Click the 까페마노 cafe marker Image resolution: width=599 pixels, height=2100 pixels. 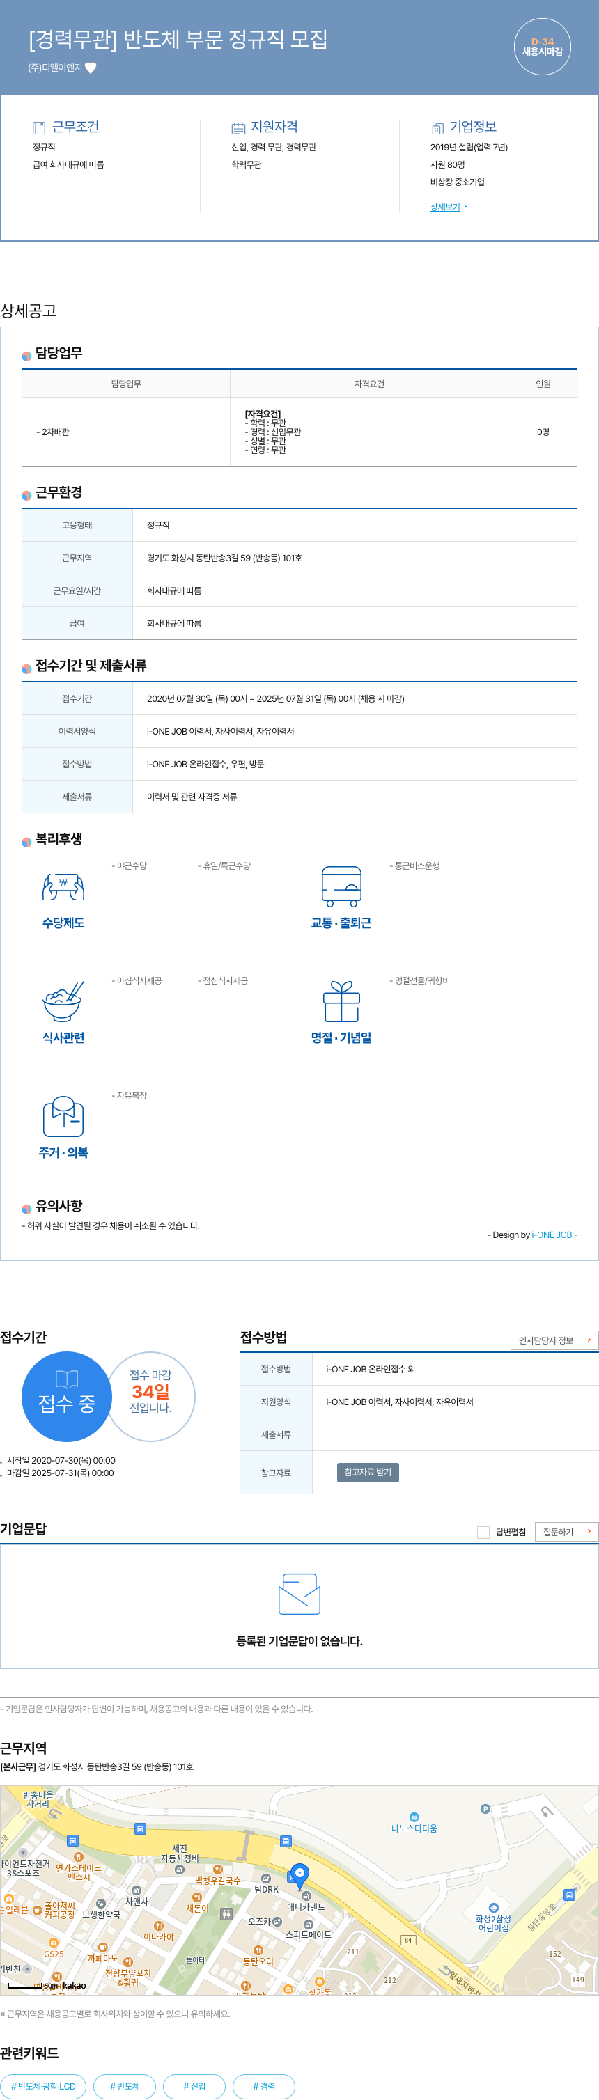102,1947
